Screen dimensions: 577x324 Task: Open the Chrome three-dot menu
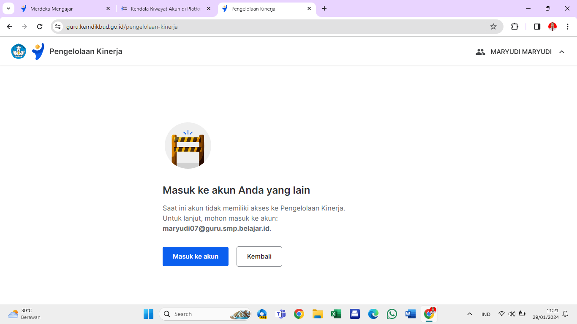[568, 27]
